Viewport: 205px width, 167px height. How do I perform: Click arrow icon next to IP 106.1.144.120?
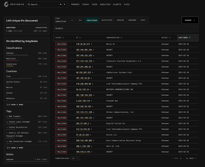(91, 146)
